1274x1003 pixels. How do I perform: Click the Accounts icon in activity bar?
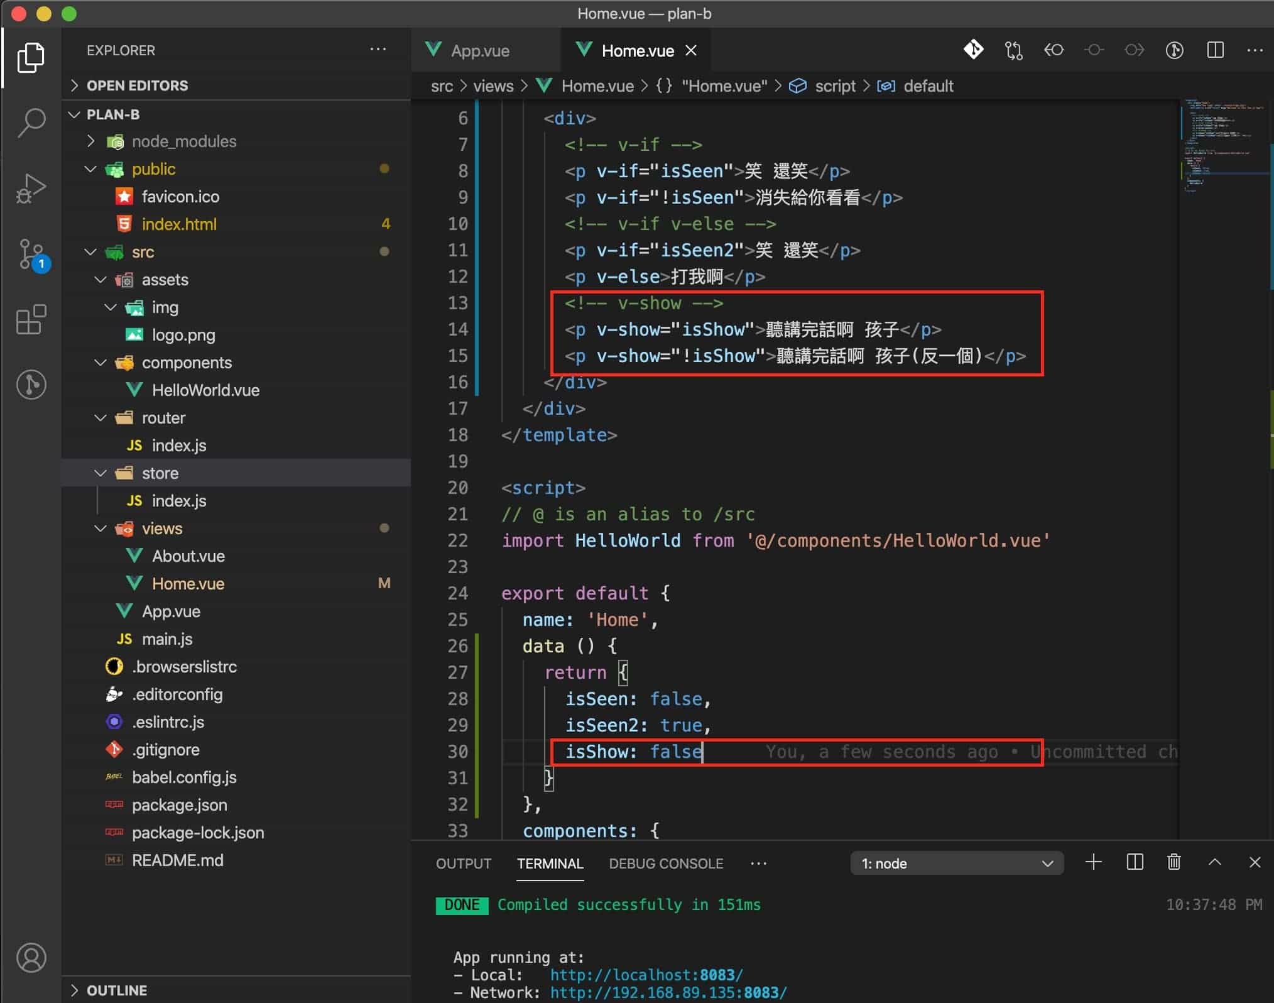click(x=31, y=957)
